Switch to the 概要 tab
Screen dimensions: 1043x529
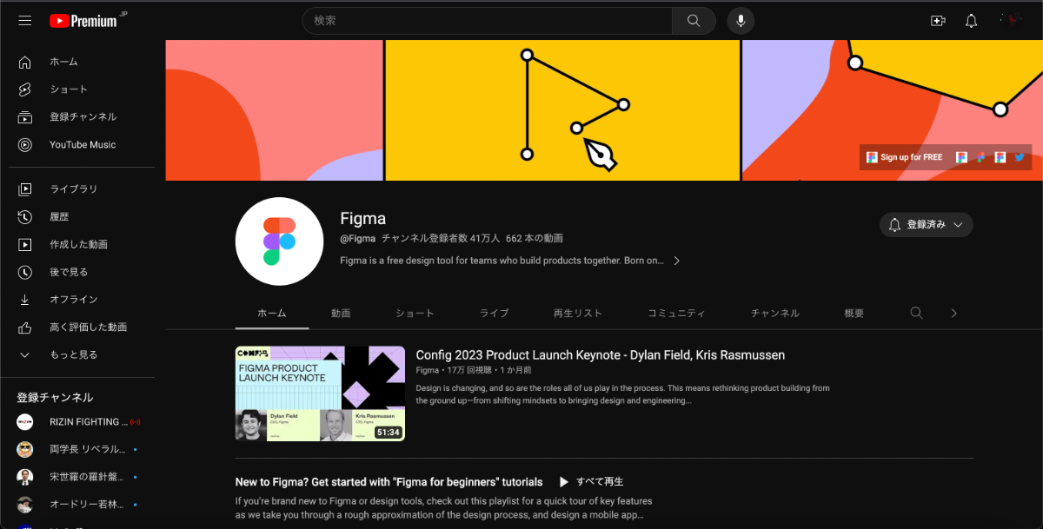pos(854,313)
